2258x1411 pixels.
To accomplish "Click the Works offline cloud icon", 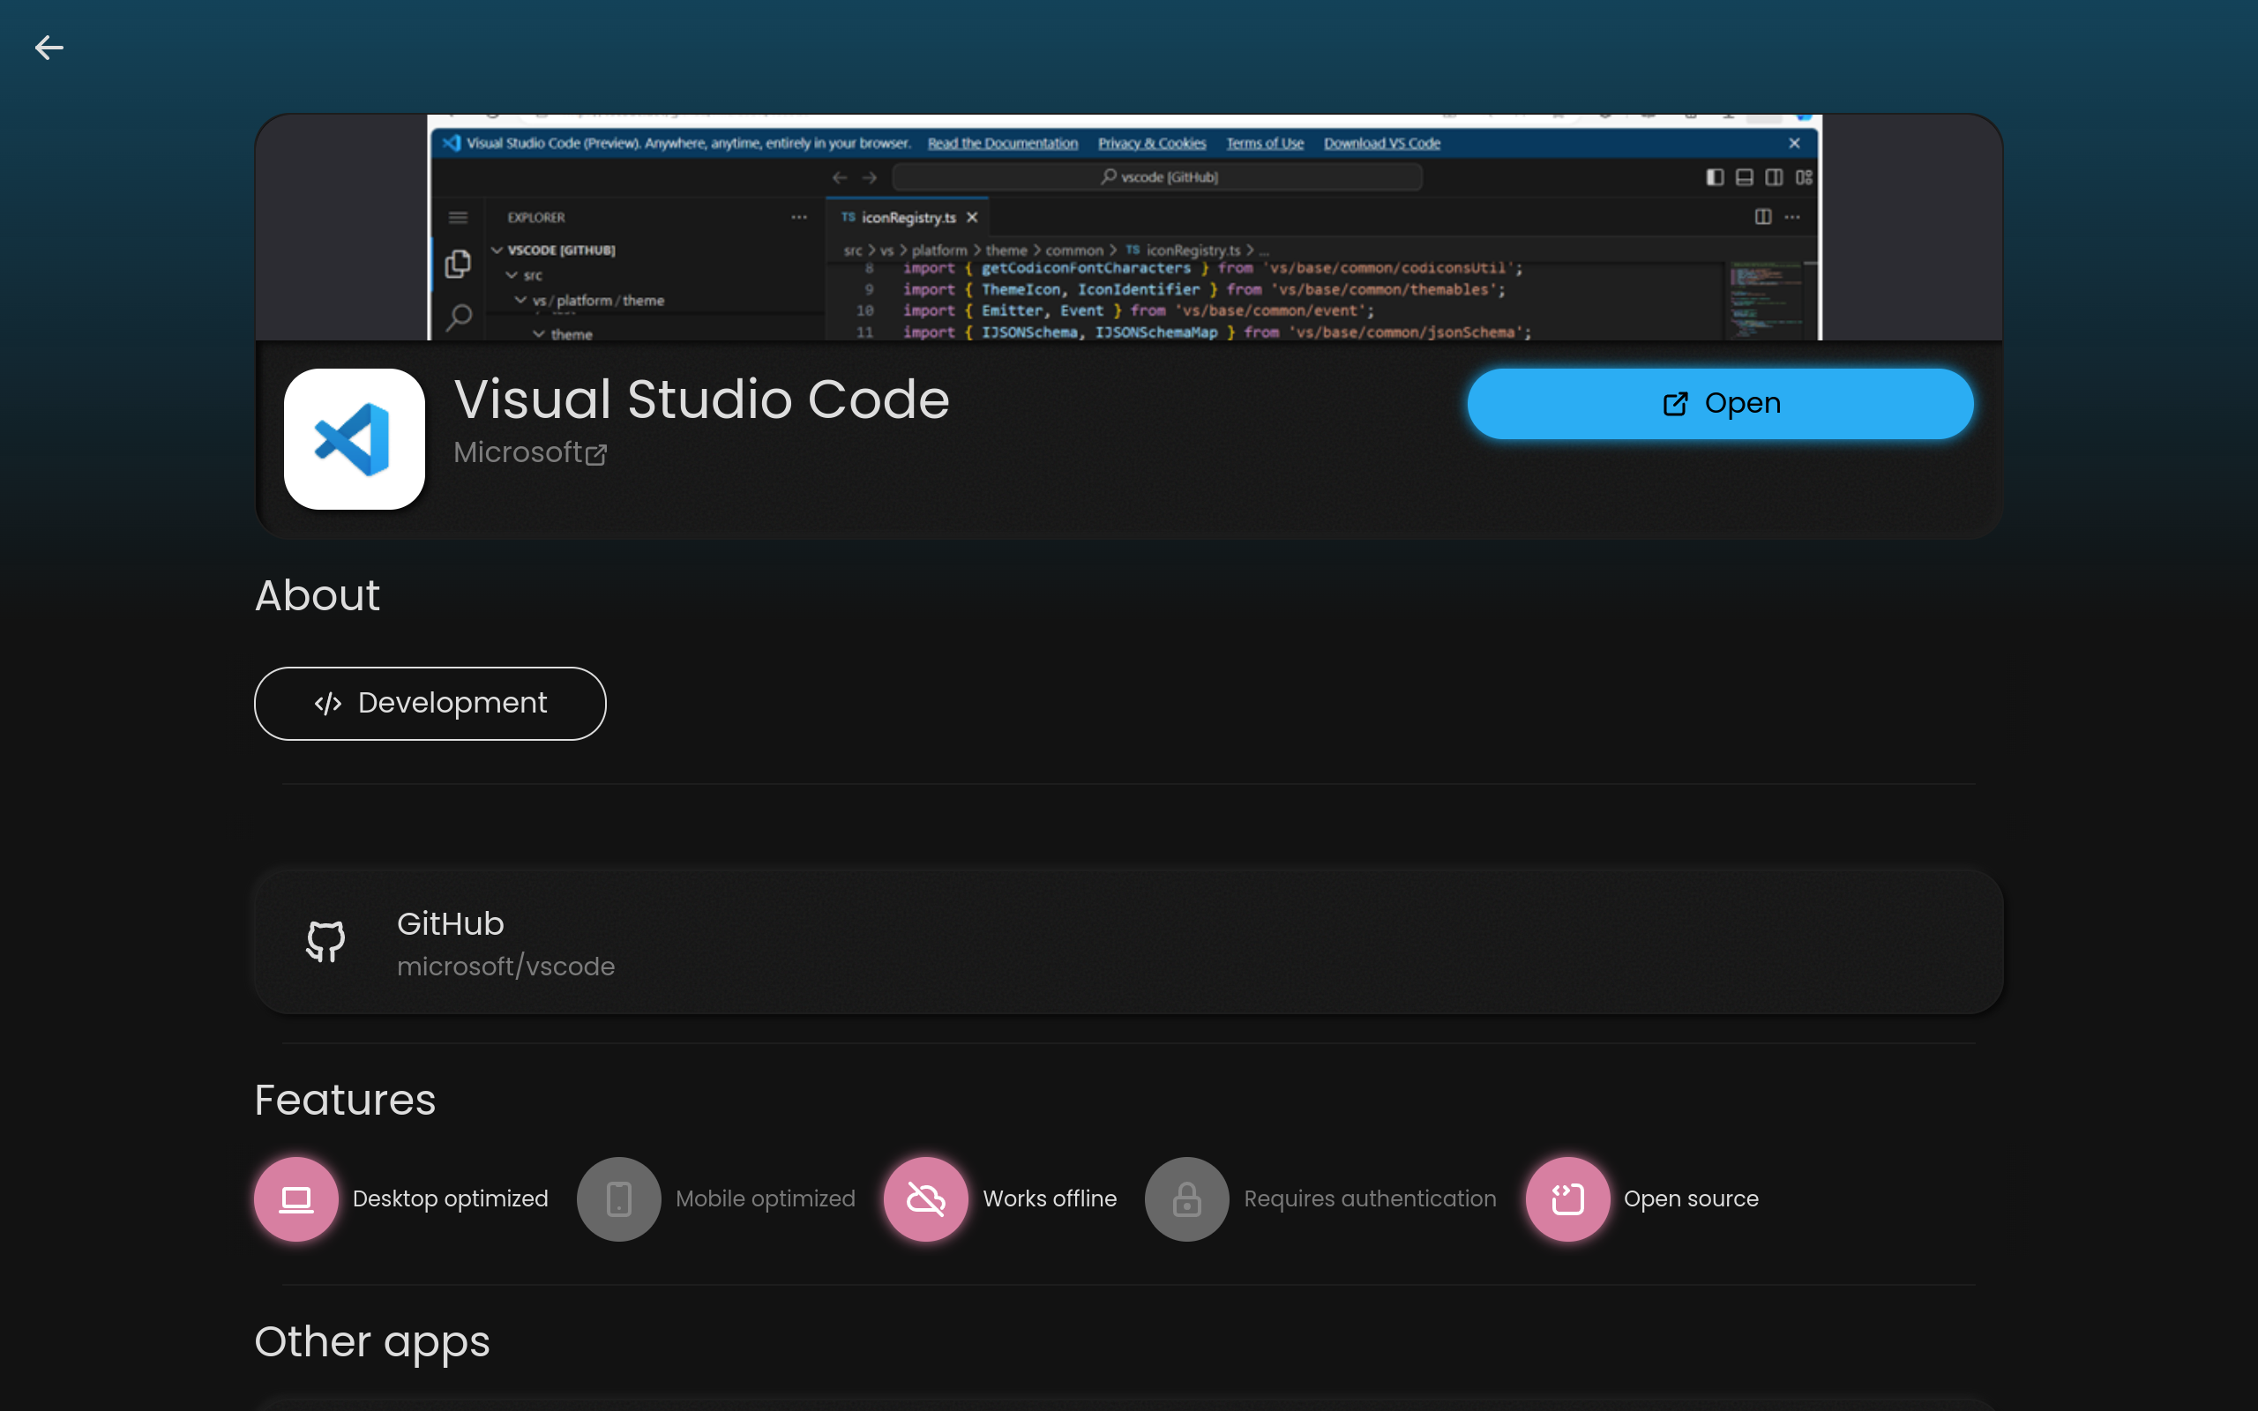I will coord(925,1199).
